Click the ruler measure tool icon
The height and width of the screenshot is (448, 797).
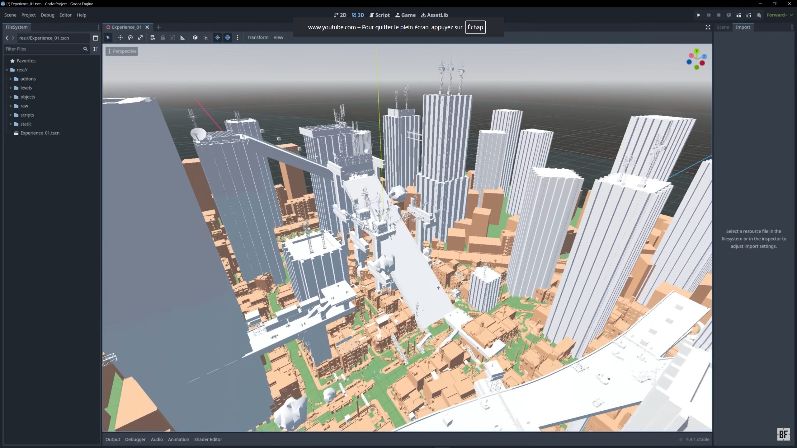tap(183, 37)
